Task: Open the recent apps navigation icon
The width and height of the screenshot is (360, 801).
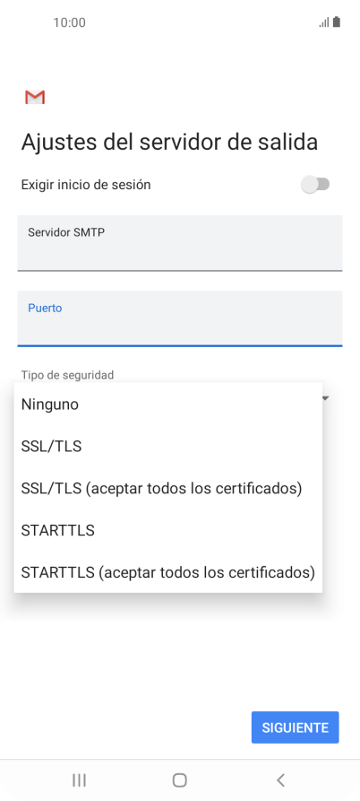Action: 79,780
